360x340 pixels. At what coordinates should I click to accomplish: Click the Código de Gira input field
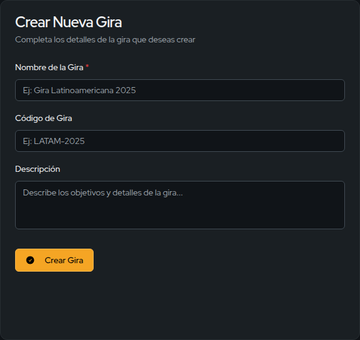(180, 141)
